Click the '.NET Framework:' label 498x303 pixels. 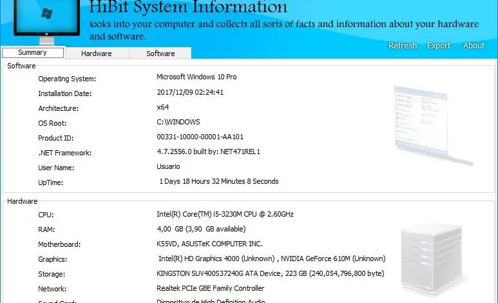pos(65,153)
